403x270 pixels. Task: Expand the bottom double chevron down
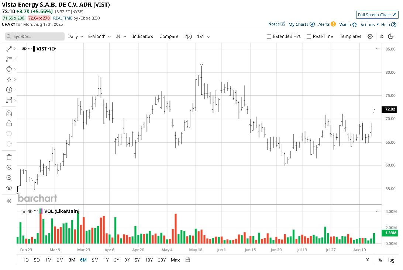[368, 260]
